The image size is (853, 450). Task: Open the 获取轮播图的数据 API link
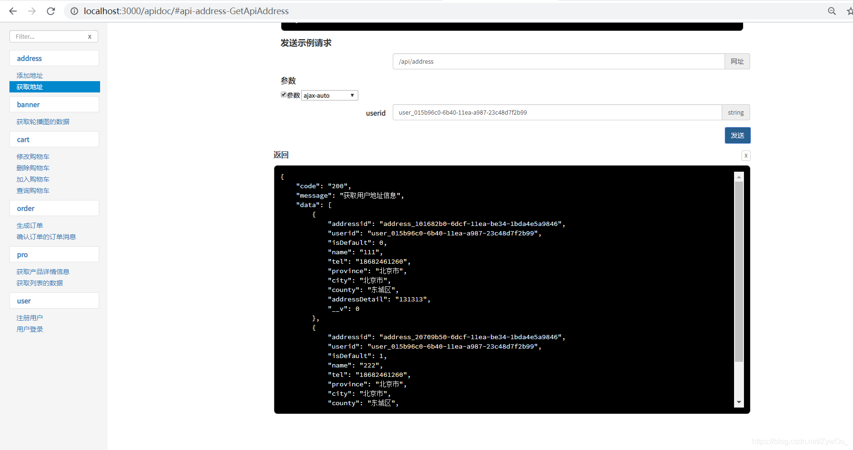tap(43, 122)
